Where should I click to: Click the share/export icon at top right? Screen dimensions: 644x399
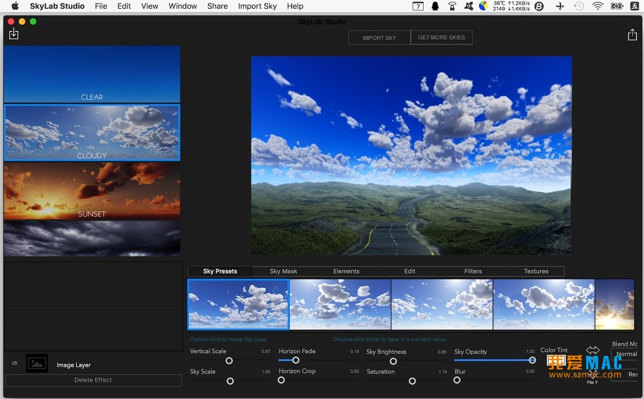point(632,35)
